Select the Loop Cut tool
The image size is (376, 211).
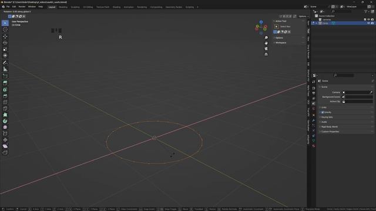click(5, 102)
